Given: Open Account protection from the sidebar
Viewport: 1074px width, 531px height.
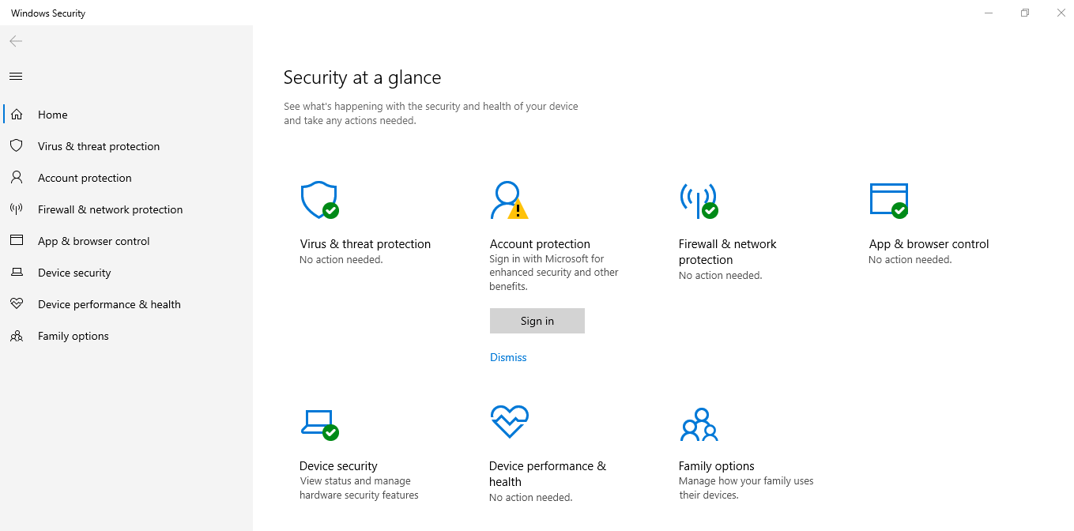Looking at the screenshot, I should (85, 178).
